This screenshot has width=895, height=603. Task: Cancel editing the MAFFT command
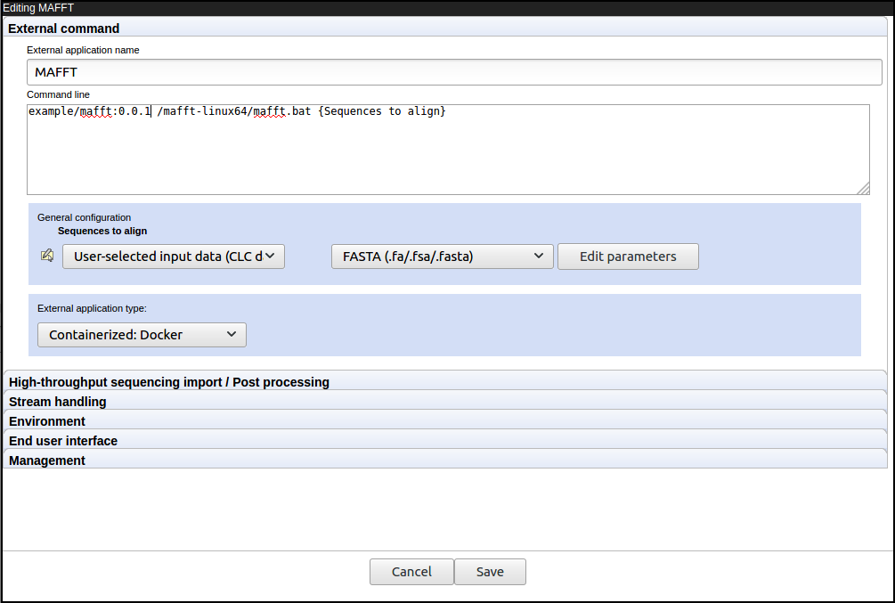pyautogui.click(x=411, y=571)
